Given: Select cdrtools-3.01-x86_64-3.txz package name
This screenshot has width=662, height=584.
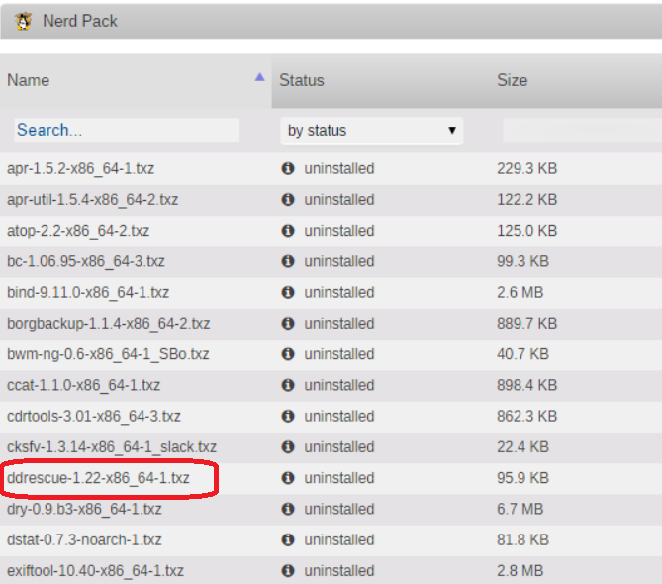Looking at the screenshot, I should [x=94, y=416].
